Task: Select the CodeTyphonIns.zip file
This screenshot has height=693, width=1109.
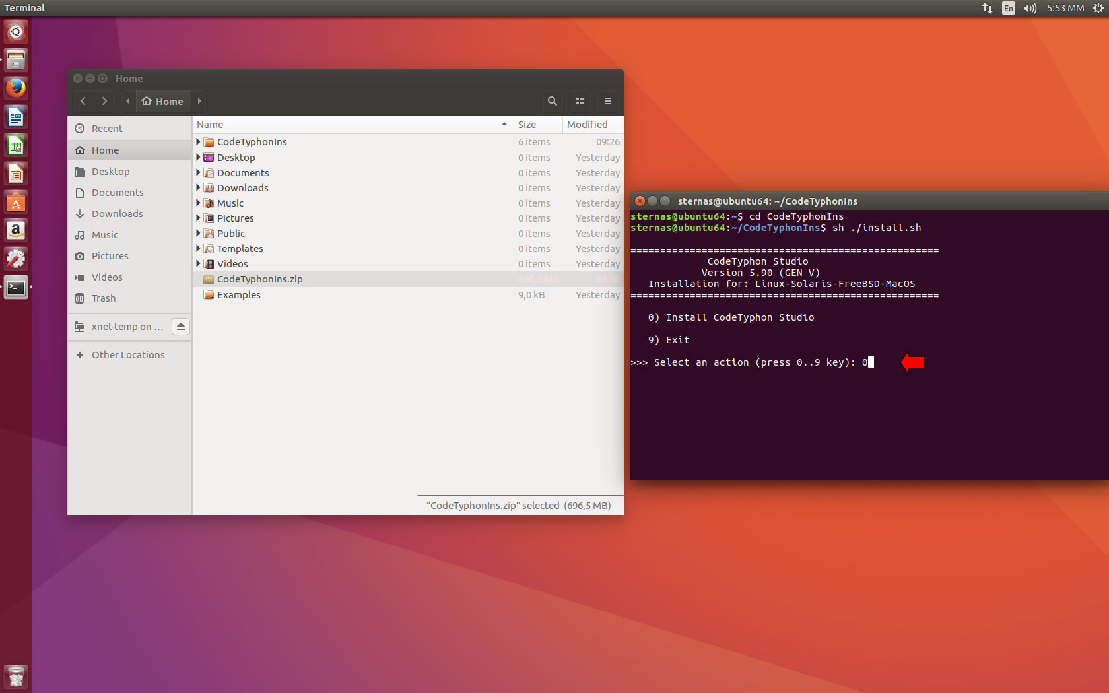Action: tap(408, 279)
